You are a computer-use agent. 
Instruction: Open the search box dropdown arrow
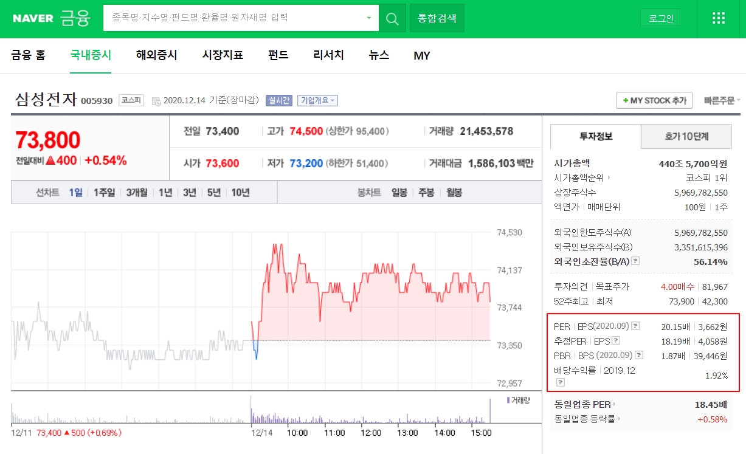(x=368, y=18)
